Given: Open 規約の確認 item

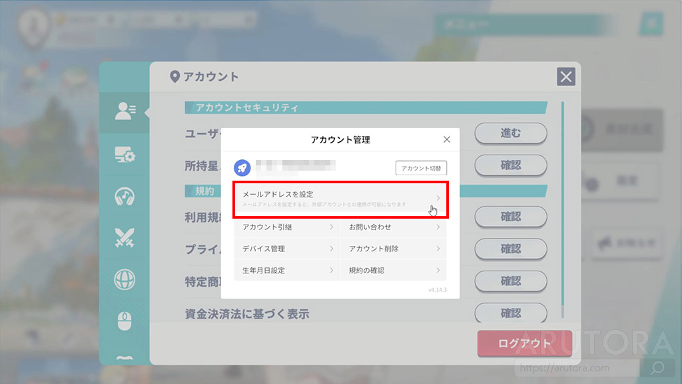Looking at the screenshot, I should coord(394,271).
